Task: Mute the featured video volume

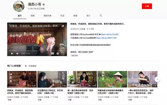Action: [x=17, y=53]
